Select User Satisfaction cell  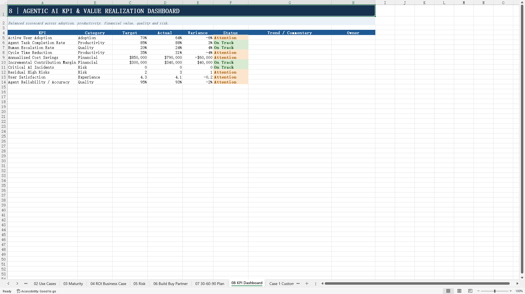tap(42, 77)
